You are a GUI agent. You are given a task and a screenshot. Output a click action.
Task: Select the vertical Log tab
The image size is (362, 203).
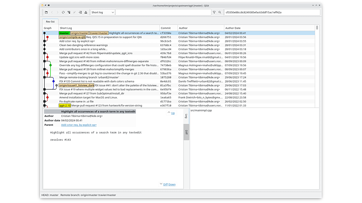[186, 116]
